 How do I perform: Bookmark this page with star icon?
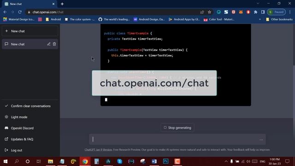209,12
